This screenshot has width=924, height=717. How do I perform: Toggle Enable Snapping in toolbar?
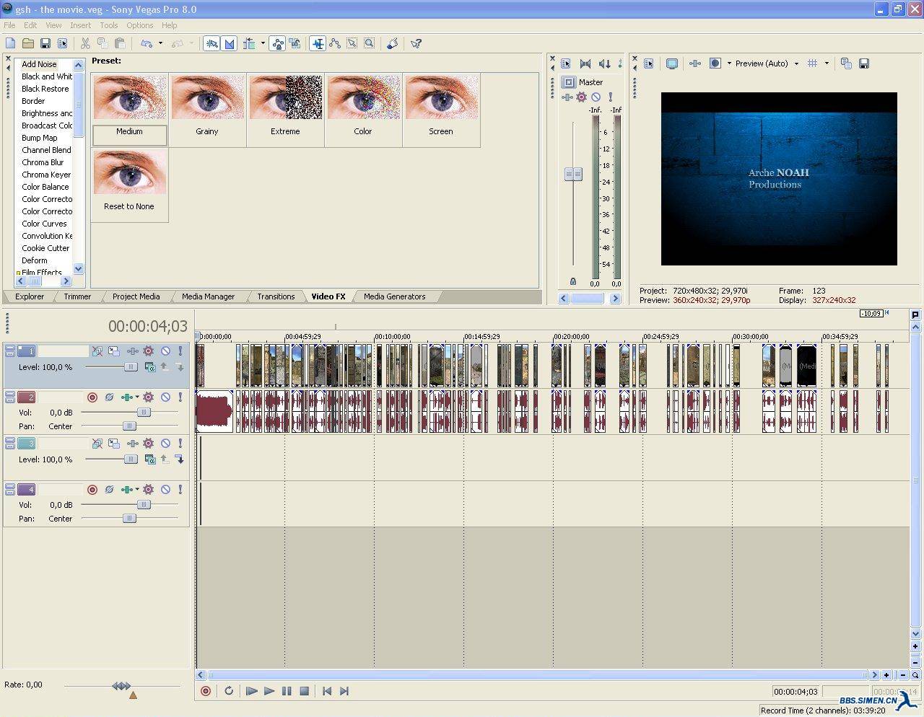point(212,43)
